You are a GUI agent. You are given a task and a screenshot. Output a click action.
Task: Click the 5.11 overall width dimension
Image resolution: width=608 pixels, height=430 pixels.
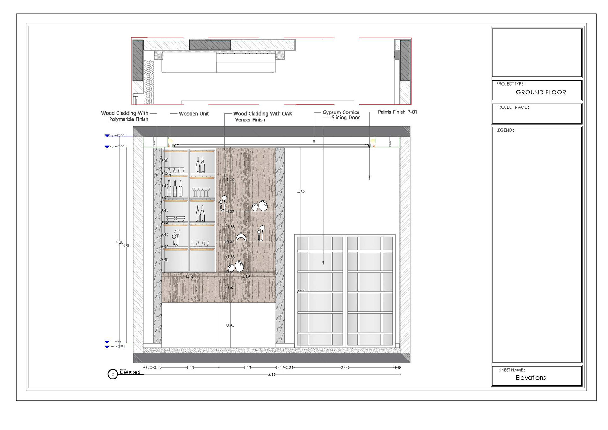pos(272,375)
